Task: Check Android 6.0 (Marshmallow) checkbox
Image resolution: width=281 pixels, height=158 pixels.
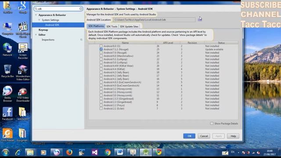Action: point(101,56)
